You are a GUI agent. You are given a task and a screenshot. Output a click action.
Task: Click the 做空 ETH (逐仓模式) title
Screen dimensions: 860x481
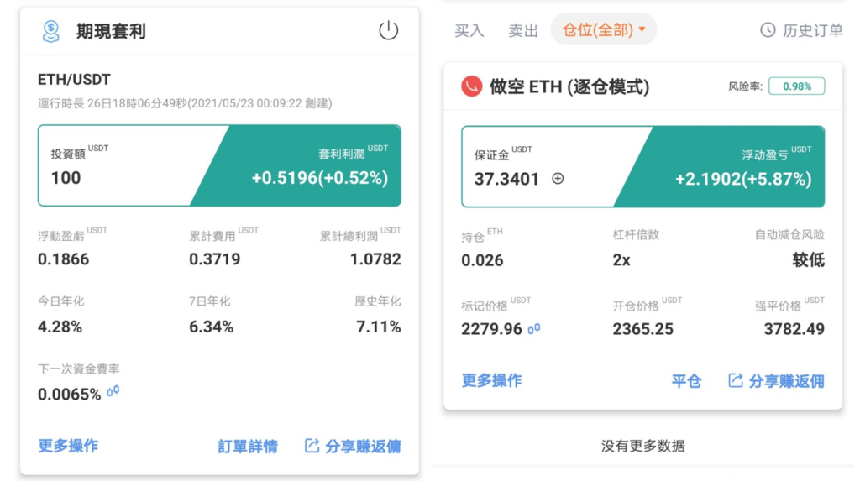tap(569, 86)
